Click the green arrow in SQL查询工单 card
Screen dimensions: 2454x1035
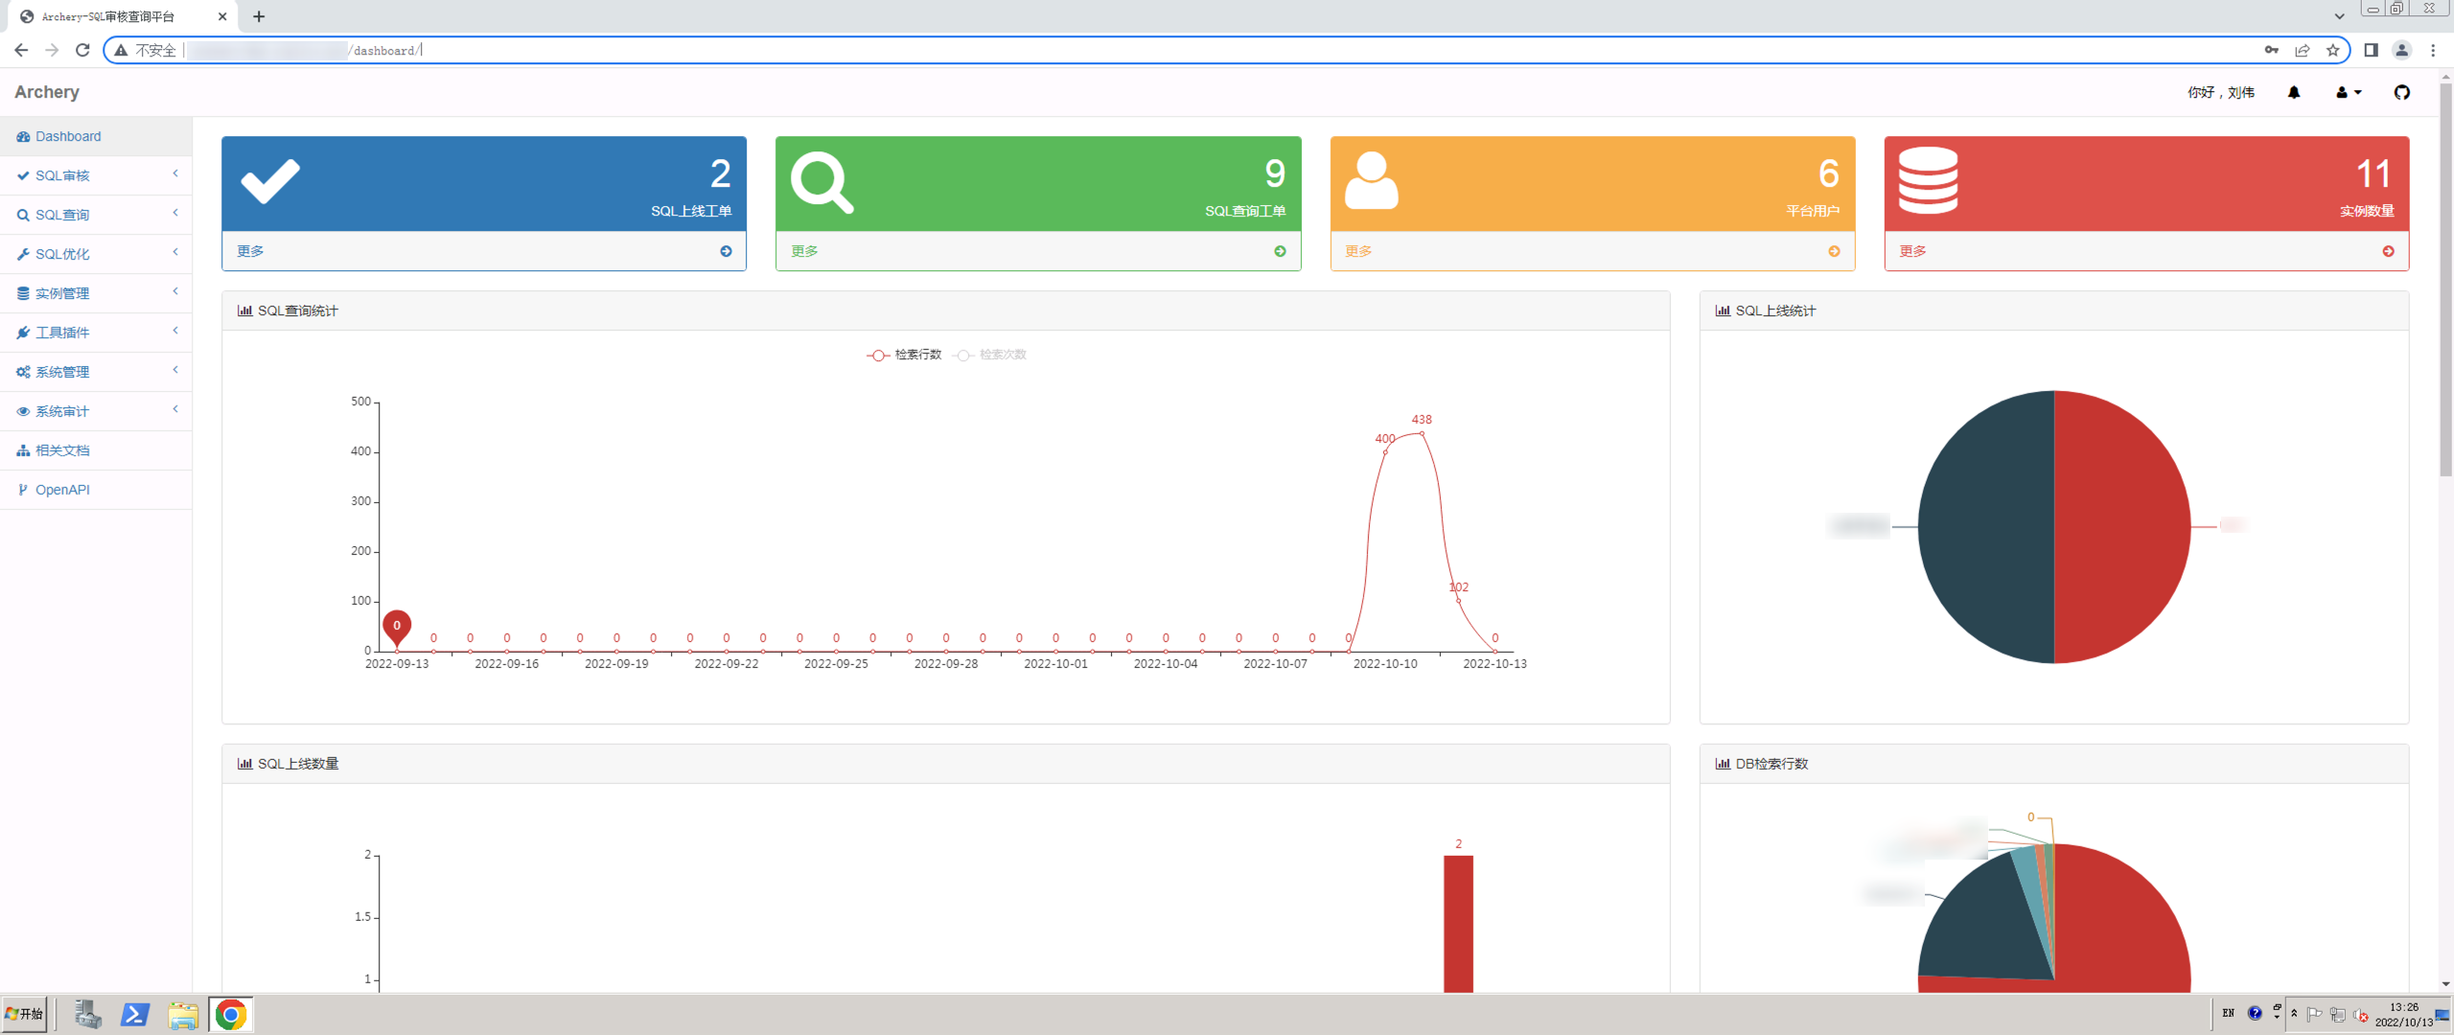[x=1280, y=251]
